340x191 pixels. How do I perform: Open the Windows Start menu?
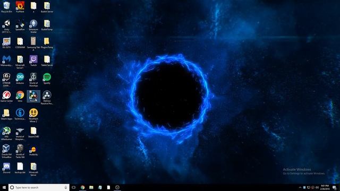4,187
